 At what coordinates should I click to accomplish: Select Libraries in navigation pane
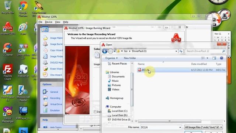tap(112, 72)
